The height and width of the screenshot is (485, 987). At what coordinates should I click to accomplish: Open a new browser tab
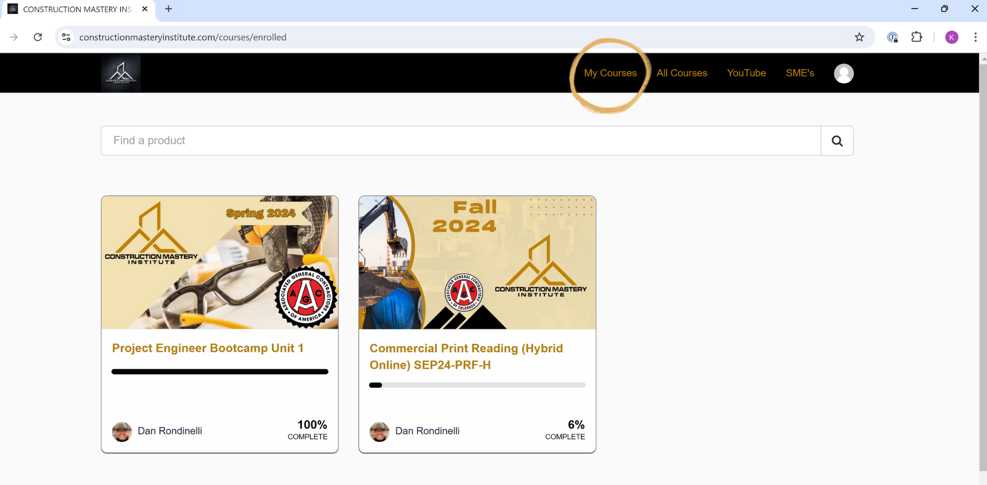click(169, 9)
